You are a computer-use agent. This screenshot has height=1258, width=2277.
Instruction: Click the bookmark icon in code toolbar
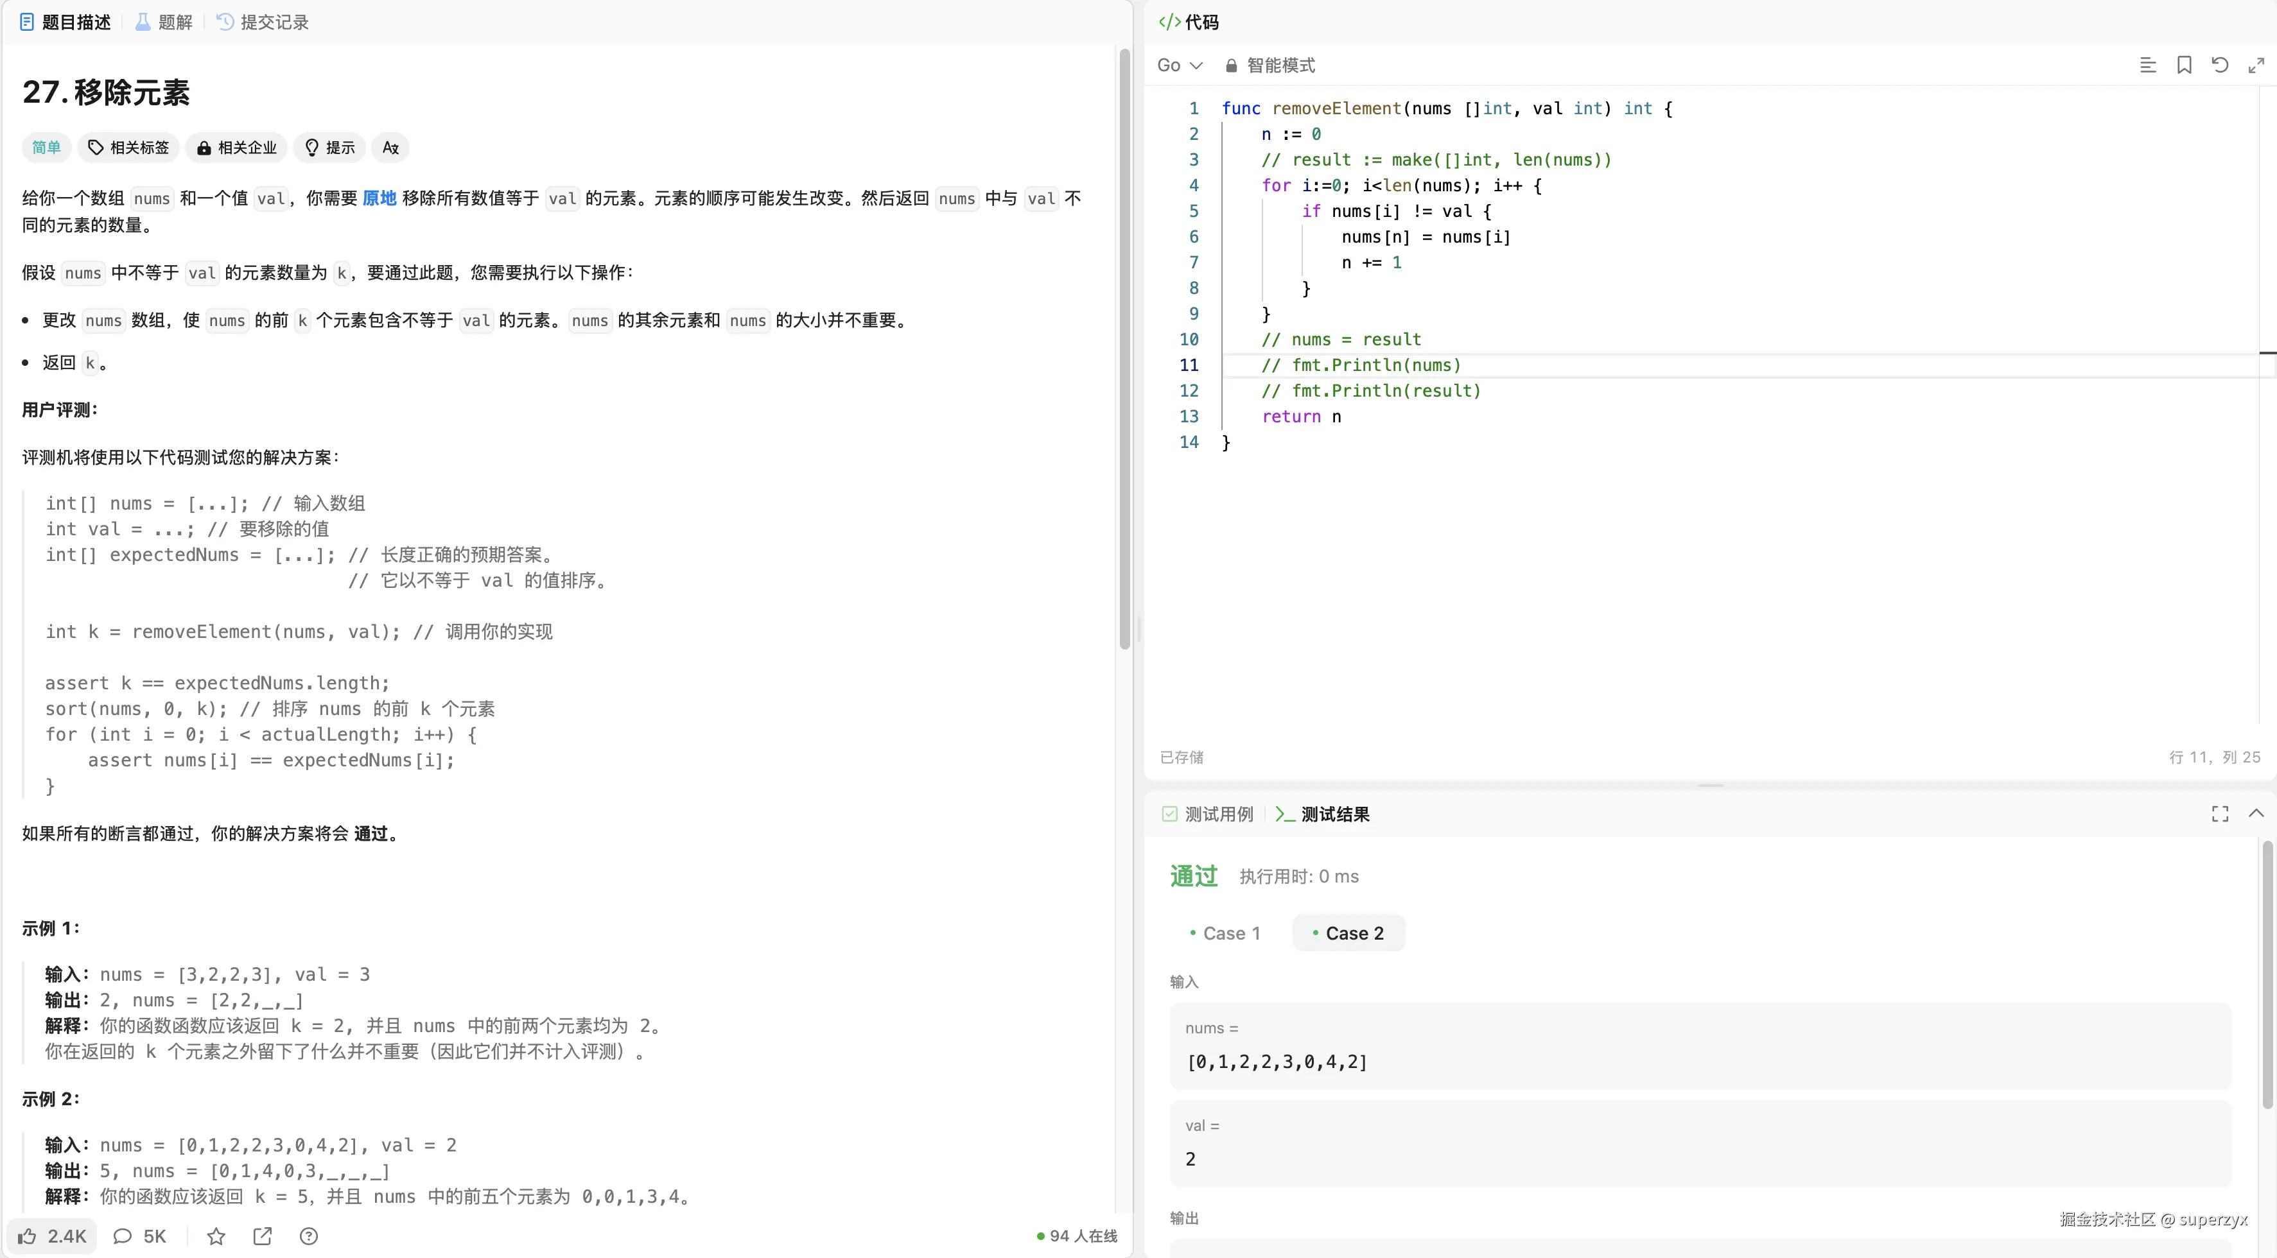[x=2183, y=65]
